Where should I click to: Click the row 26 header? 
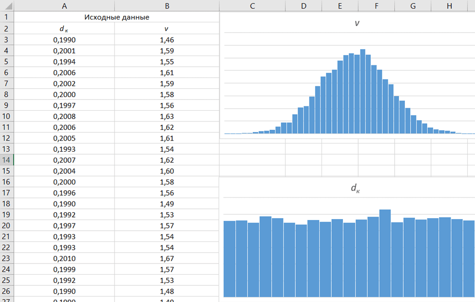click(7, 291)
